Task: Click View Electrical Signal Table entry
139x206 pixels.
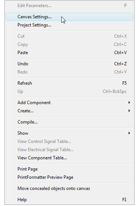Action: click(69, 150)
